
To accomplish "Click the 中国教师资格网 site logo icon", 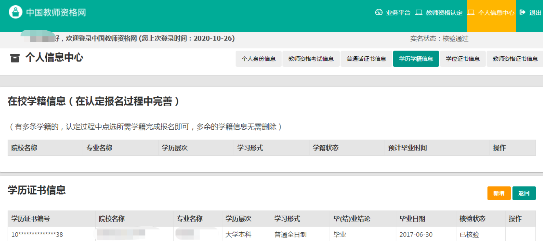I will (x=15, y=12).
